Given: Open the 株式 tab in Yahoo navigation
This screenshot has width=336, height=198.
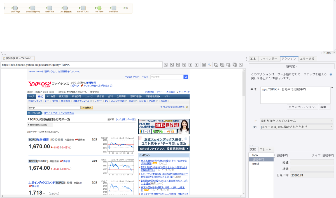Looking at the screenshot, I should (40, 96).
